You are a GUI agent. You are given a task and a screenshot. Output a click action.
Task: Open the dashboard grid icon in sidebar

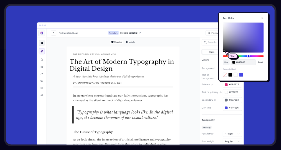42,43
